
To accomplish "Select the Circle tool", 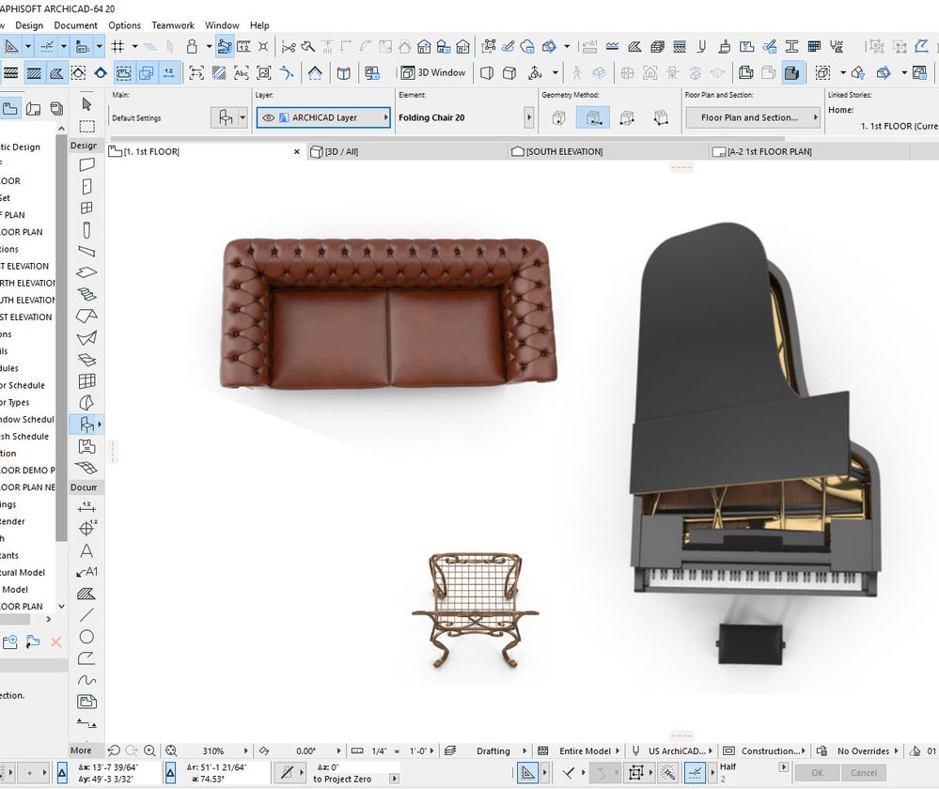I will pos(86,636).
